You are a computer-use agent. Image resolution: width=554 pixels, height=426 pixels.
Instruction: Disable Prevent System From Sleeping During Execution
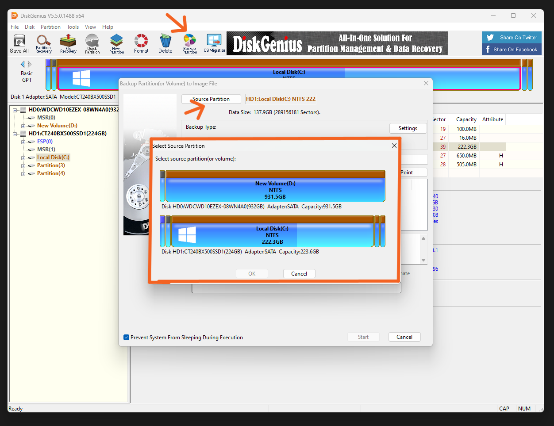point(127,337)
